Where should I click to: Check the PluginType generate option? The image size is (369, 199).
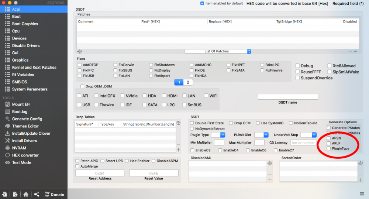pyautogui.click(x=329, y=148)
